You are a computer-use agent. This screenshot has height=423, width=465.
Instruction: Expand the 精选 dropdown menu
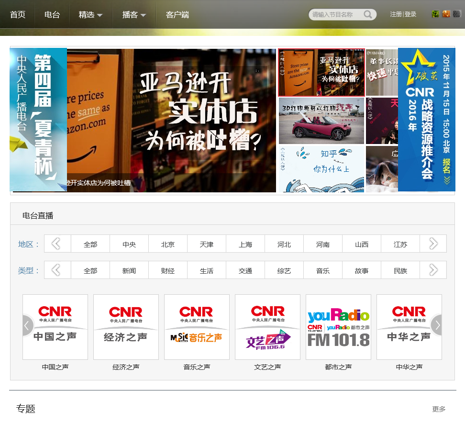point(90,14)
